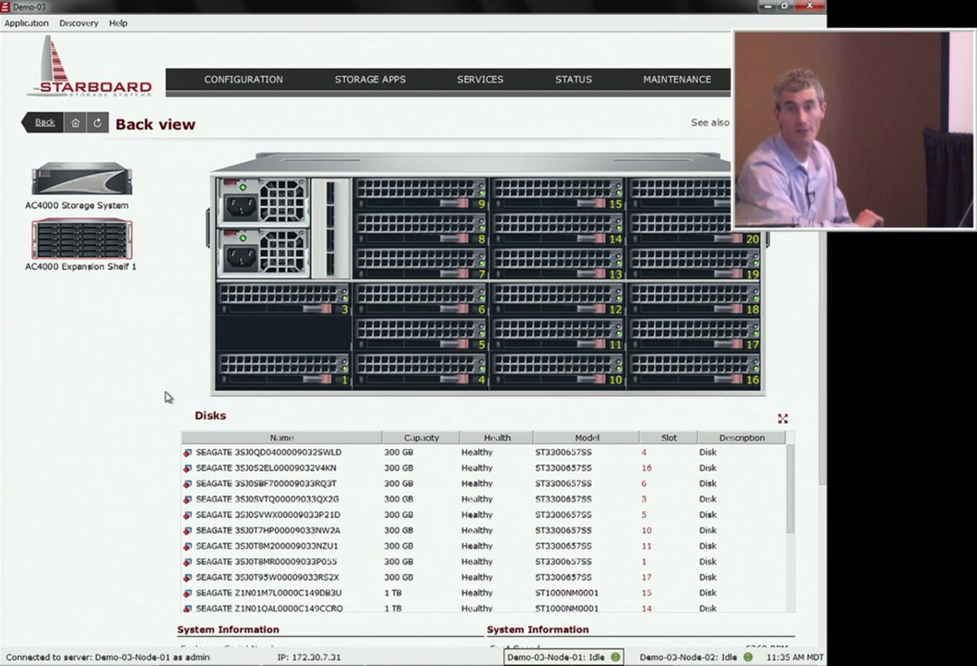This screenshot has width=977, height=666.
Task: Click the lower power supply unit
Action: tap(263, 253)
